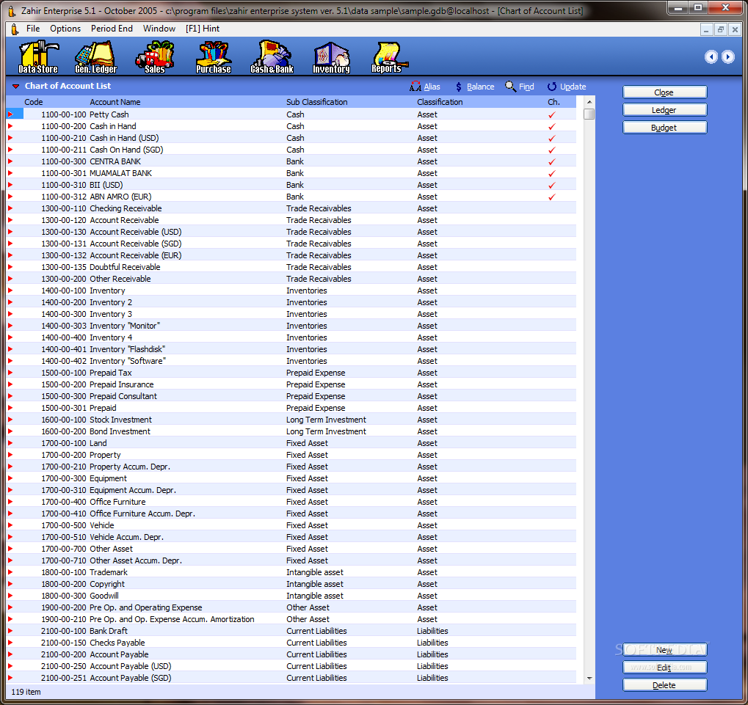This screenshot has height=705, width=748.
Task: Click the Update refresh link
Action: pyautogui.click(x=566, y=87)
